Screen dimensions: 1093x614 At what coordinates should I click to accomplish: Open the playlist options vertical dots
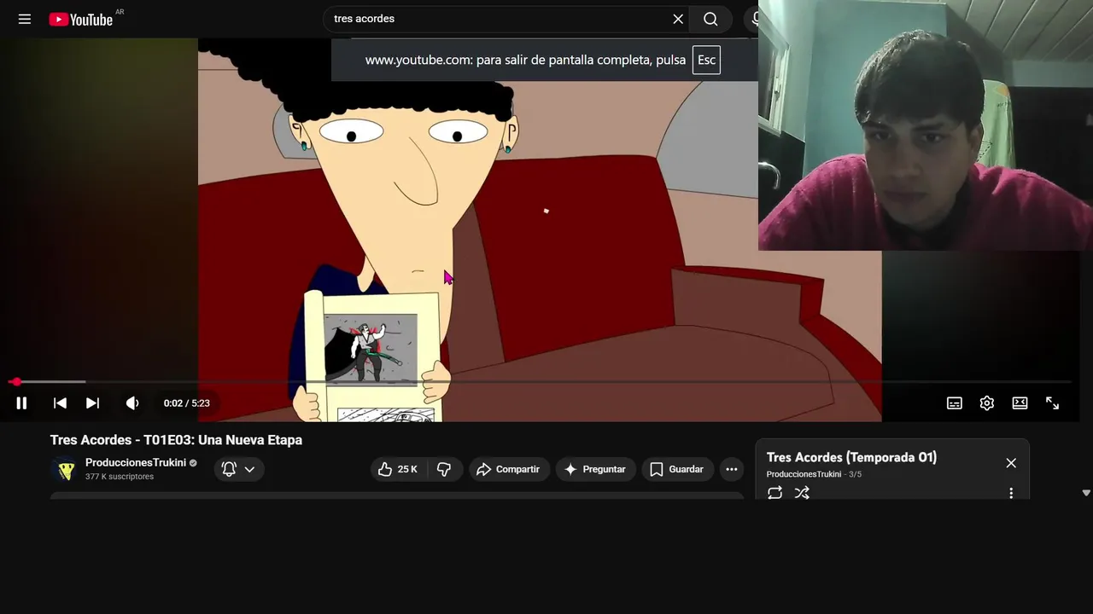(1011, 493)
